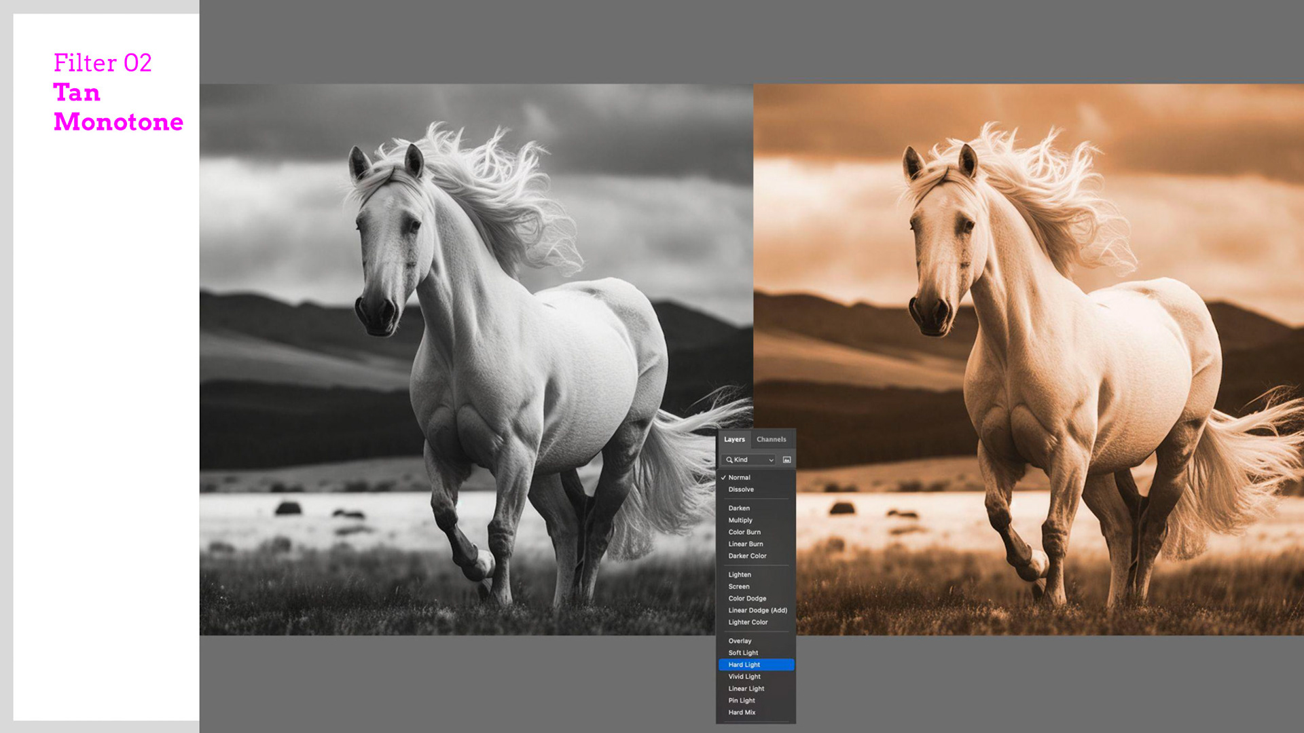The width and height of the screenshot is (1304, 733).
Task: Select Dissolve blend mode
Action: [x=740, y=489]
